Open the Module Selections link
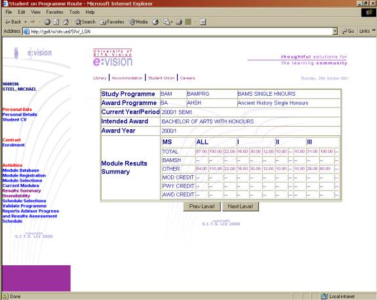The width and height of the screenshot is (377, 300). coord(22,181)
